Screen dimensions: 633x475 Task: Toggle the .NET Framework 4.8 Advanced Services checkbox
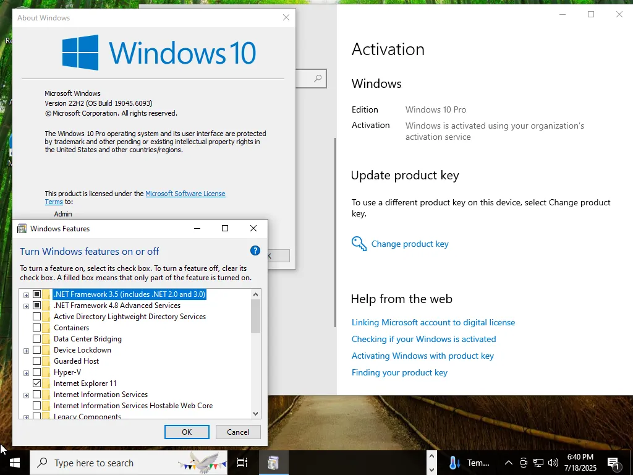[x=36, y=306]
